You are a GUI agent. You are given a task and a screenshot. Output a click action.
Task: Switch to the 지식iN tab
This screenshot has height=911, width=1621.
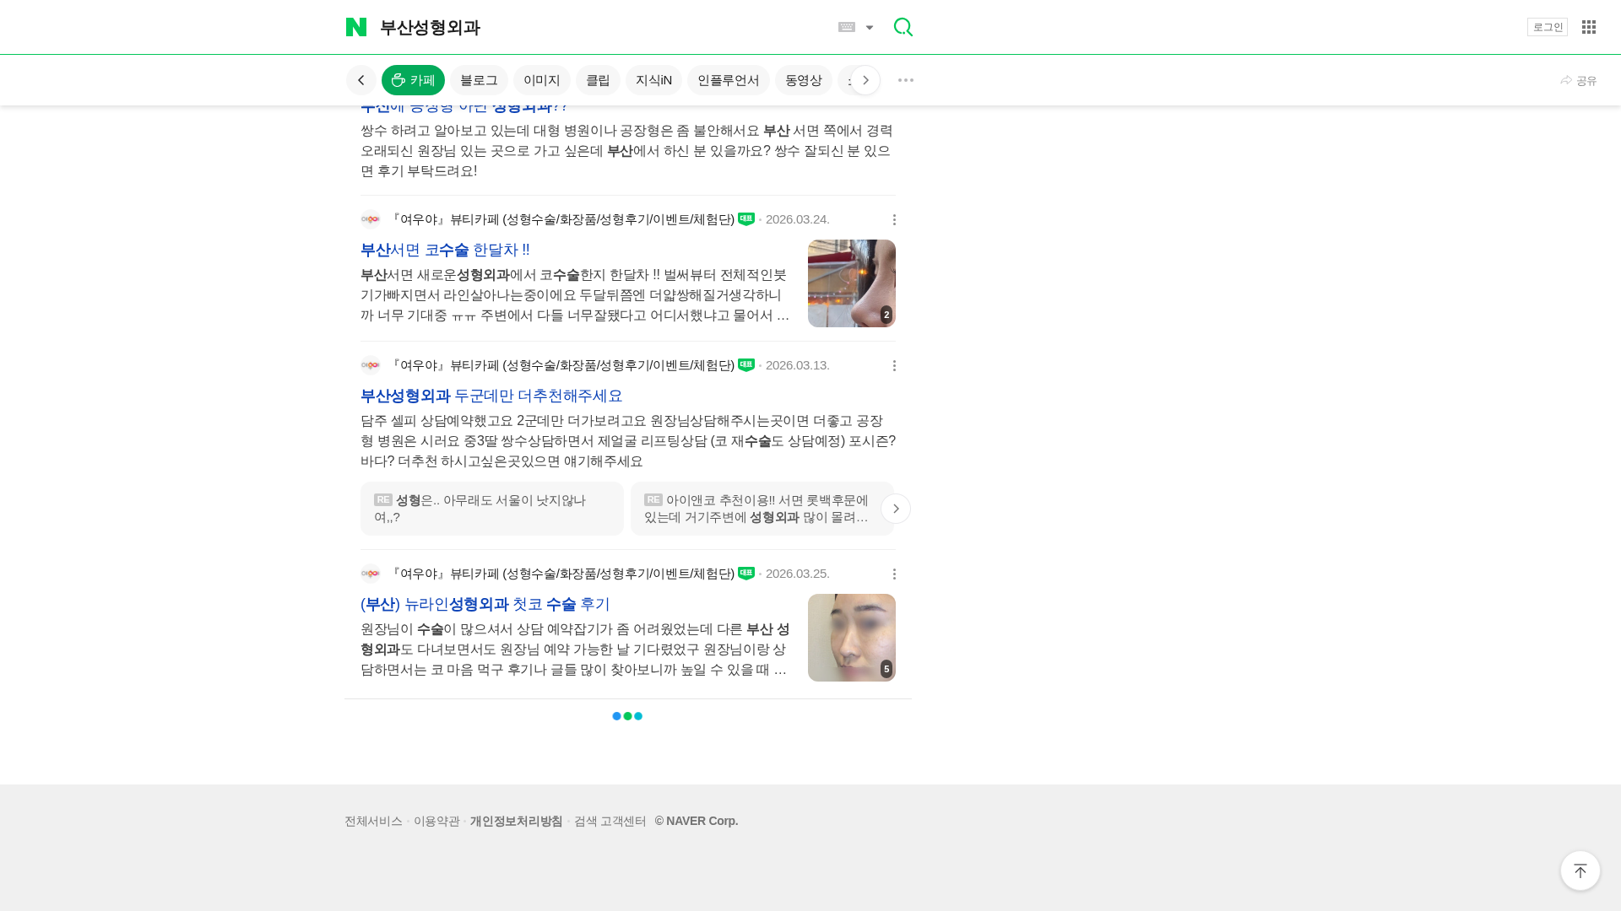tap(653, 80)
